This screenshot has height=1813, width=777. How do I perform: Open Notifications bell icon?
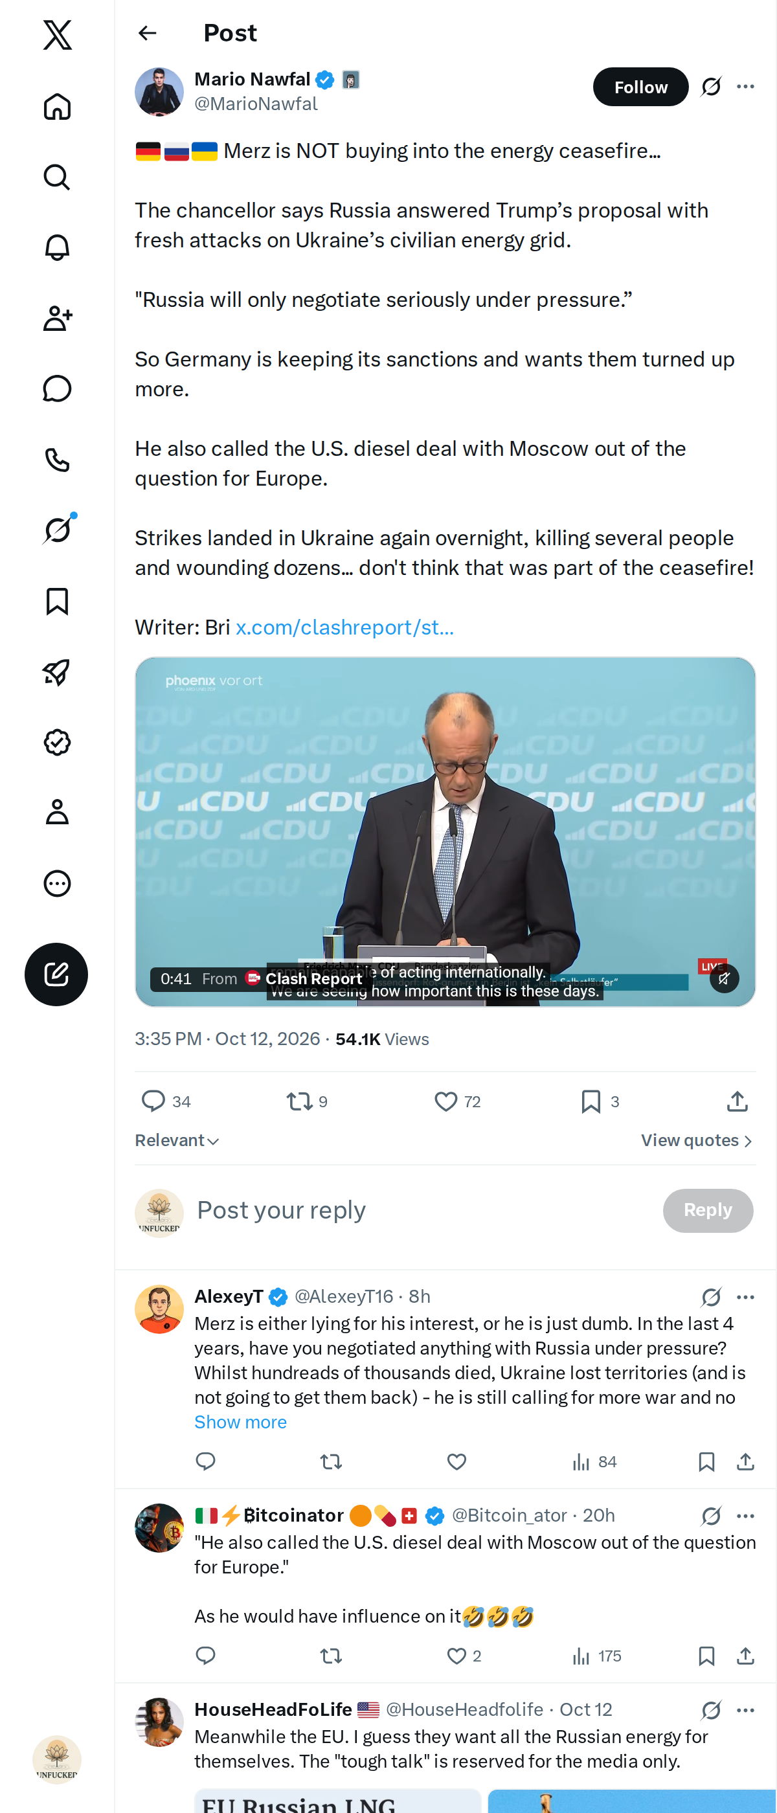[x=57, y=248]
